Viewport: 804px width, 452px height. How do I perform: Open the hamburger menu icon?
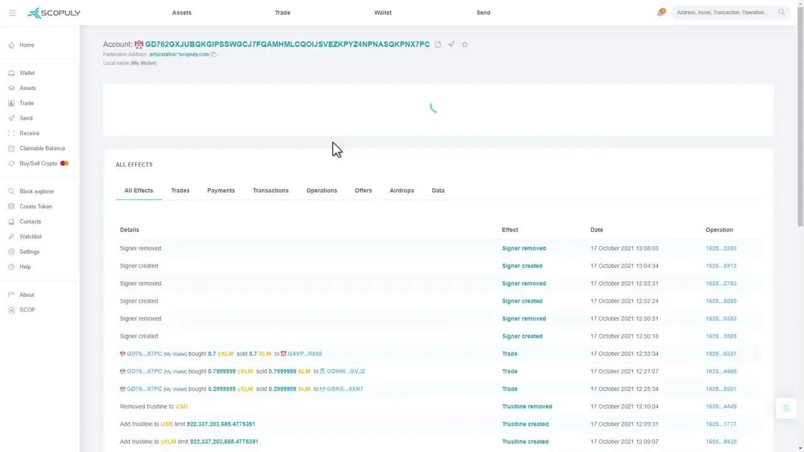pyautogui.click(x=13, y=13)
